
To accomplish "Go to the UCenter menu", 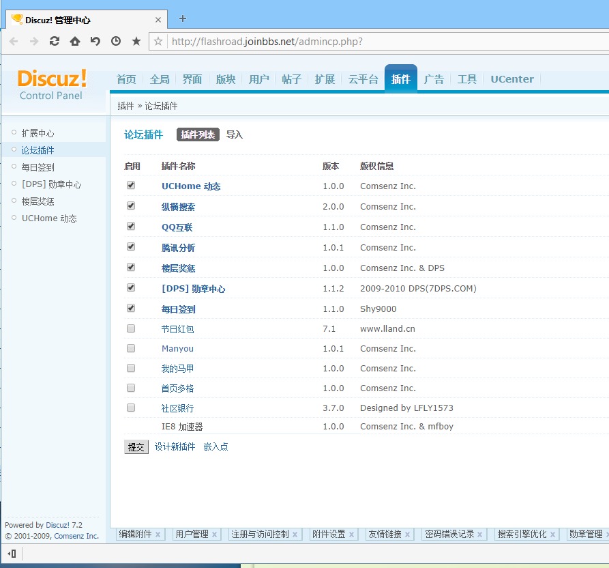I will (512, 79).
